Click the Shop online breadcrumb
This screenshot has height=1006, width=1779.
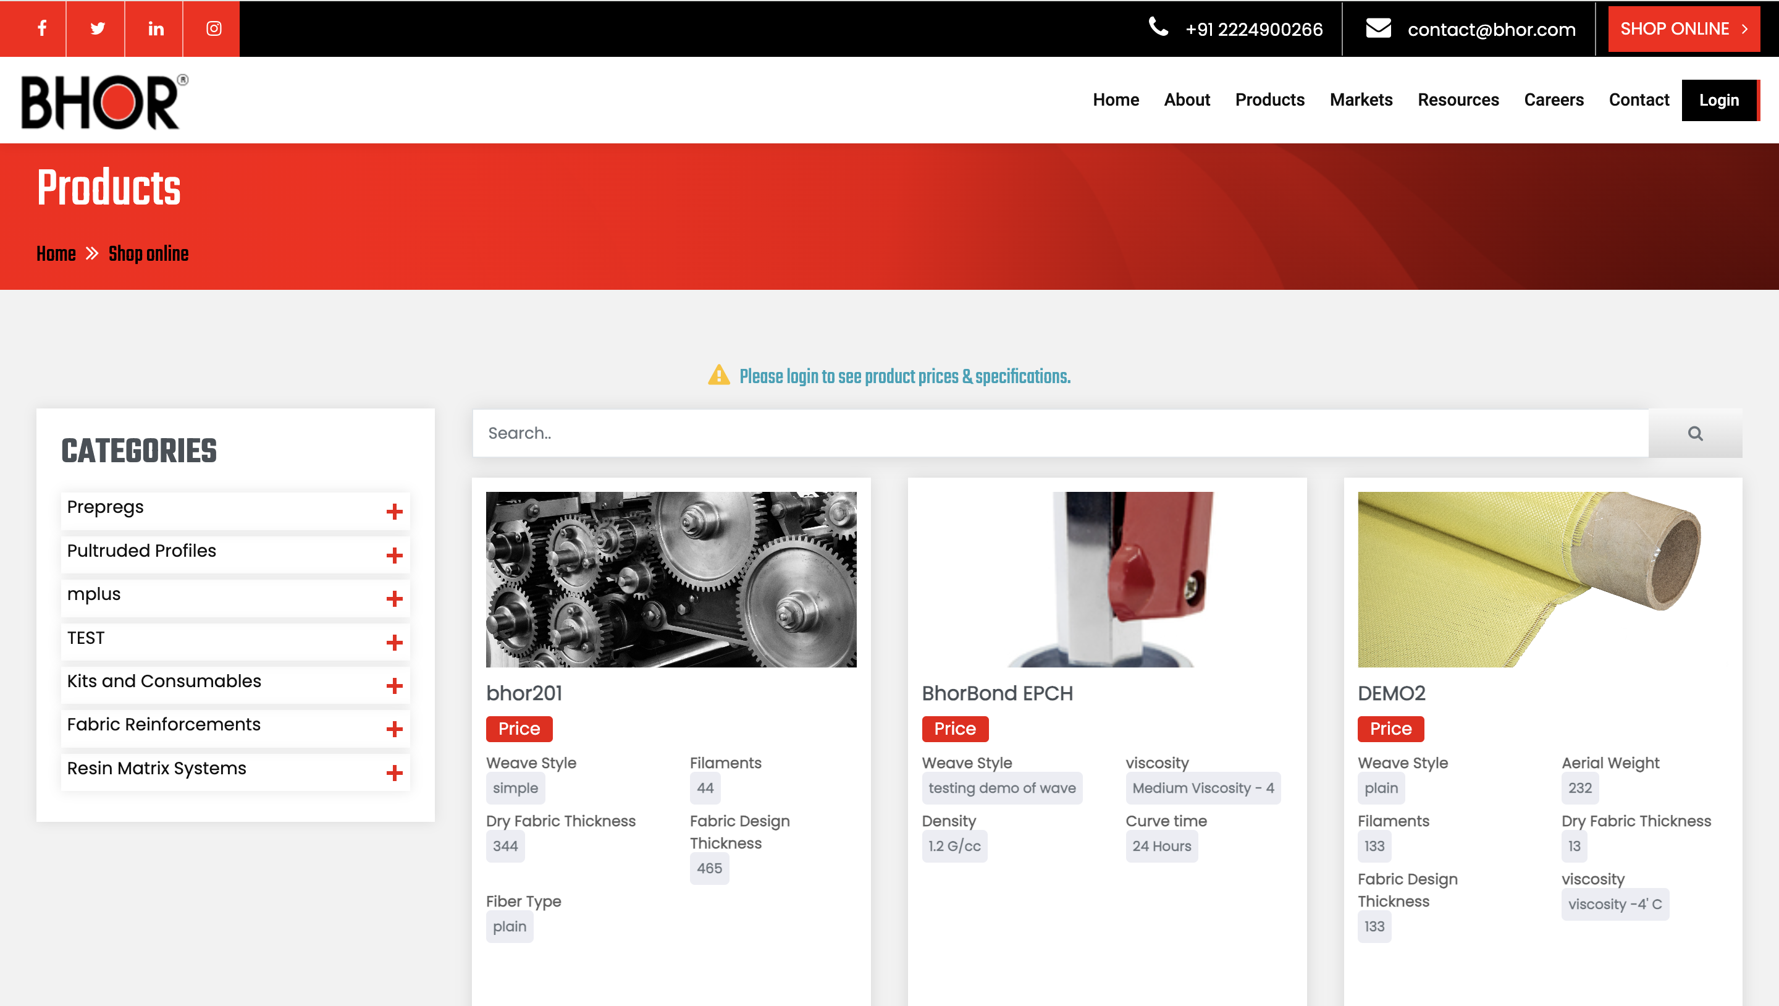pyautogui.click(x=148, y=253)
